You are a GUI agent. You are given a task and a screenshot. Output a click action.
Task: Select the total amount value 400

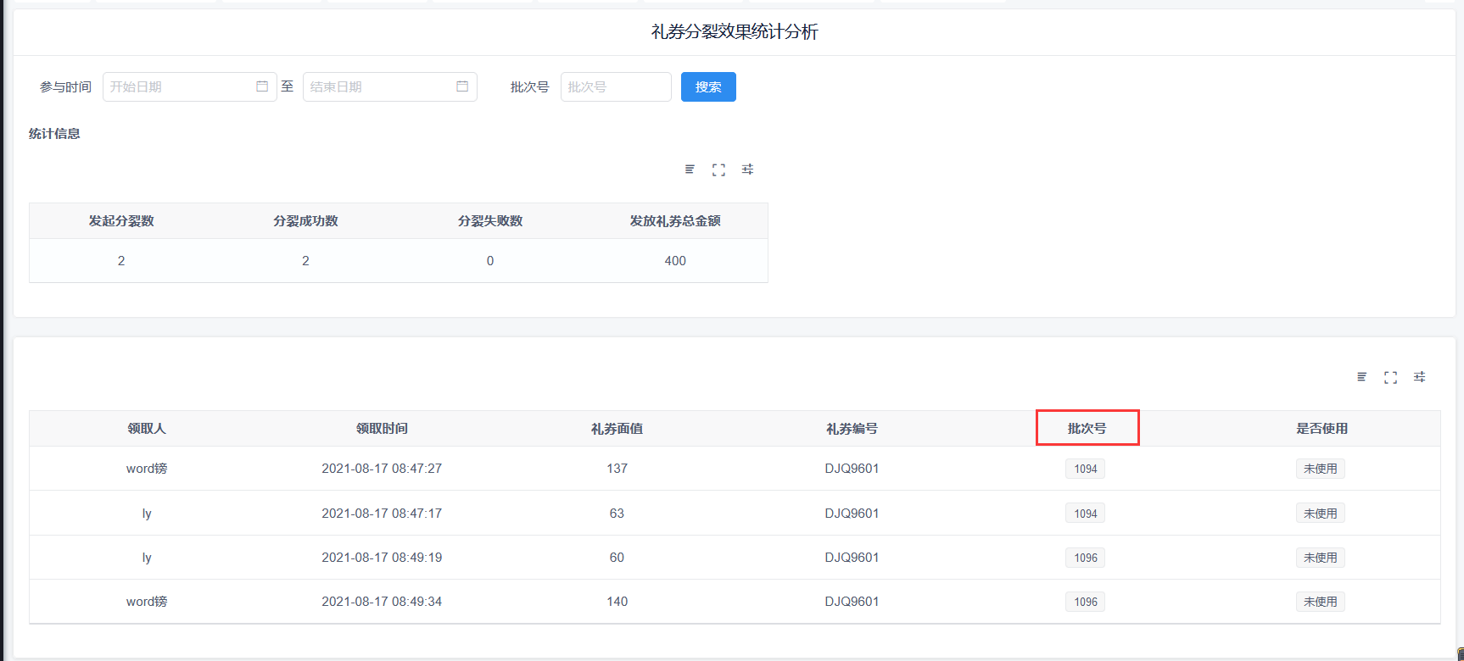[675, 261]
